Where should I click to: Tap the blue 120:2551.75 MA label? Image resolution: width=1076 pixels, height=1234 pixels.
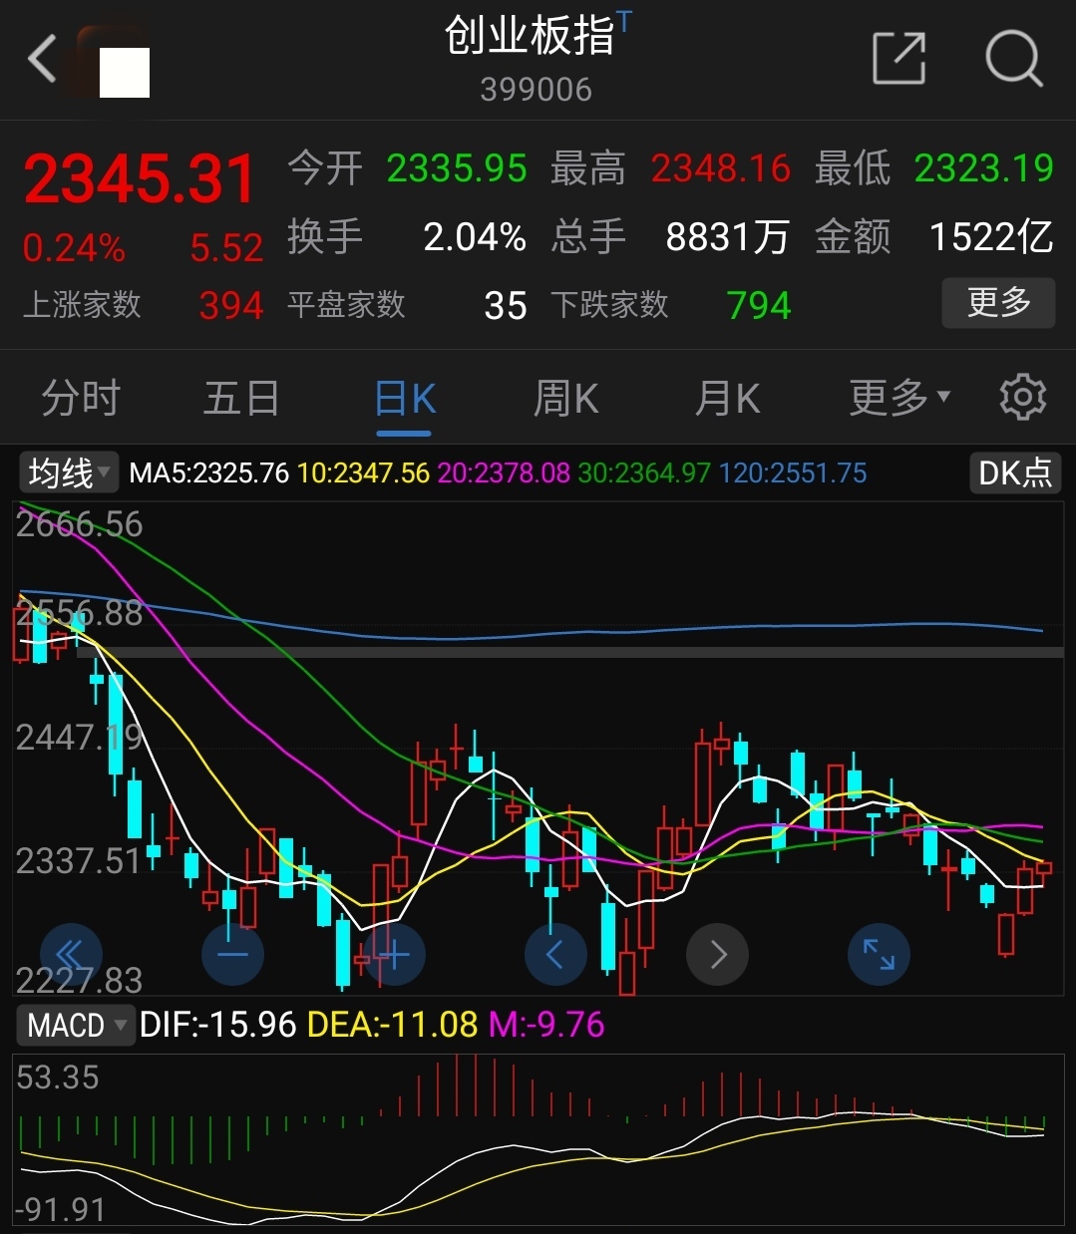coord(793,472)
